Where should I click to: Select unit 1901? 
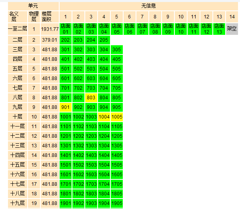[66, 203]
